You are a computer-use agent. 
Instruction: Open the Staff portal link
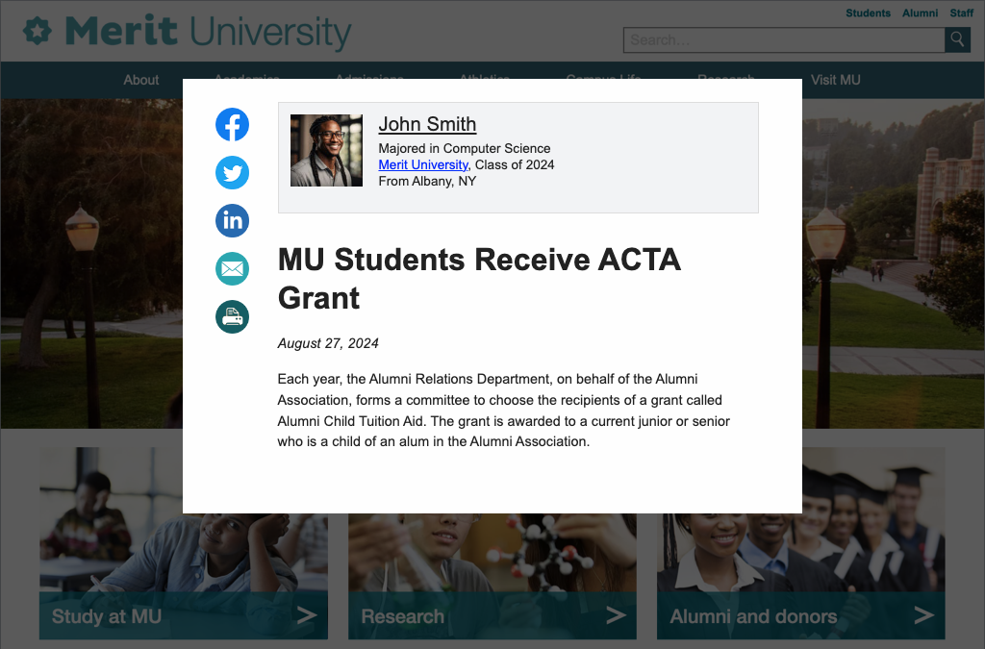tap(961, 12)
